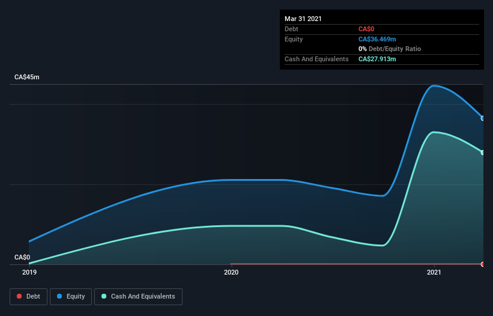The height and width of the screenshot is (316, 493).
Task: Click the 2020 axis label
Action: click(231, 272)
